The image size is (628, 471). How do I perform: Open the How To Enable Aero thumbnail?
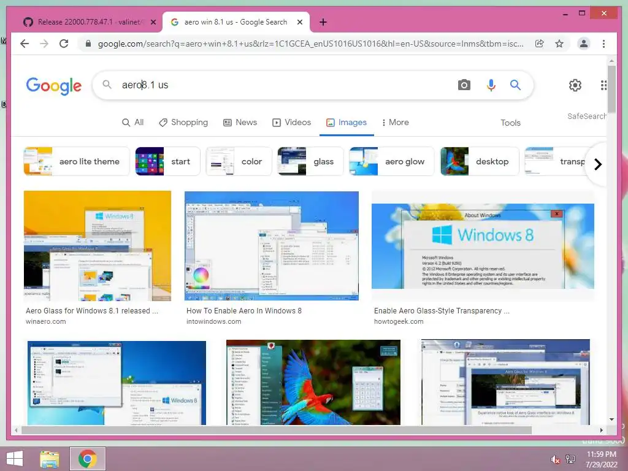[272, 245]
